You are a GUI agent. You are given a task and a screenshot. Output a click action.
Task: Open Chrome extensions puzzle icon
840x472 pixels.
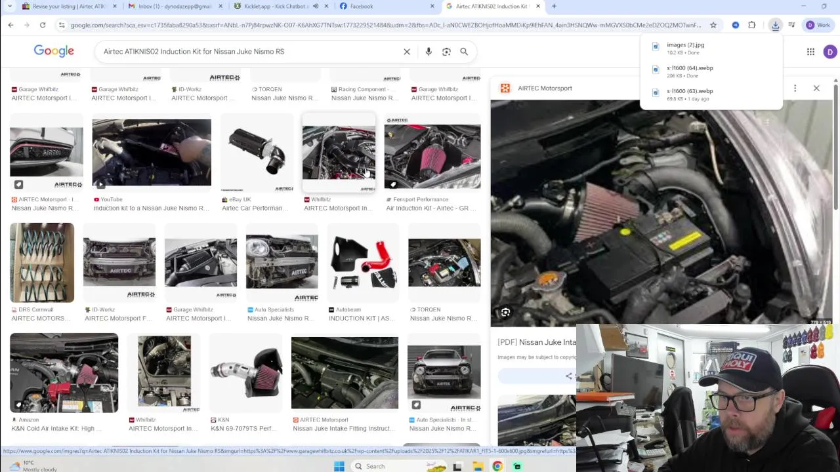coord(752,25)
